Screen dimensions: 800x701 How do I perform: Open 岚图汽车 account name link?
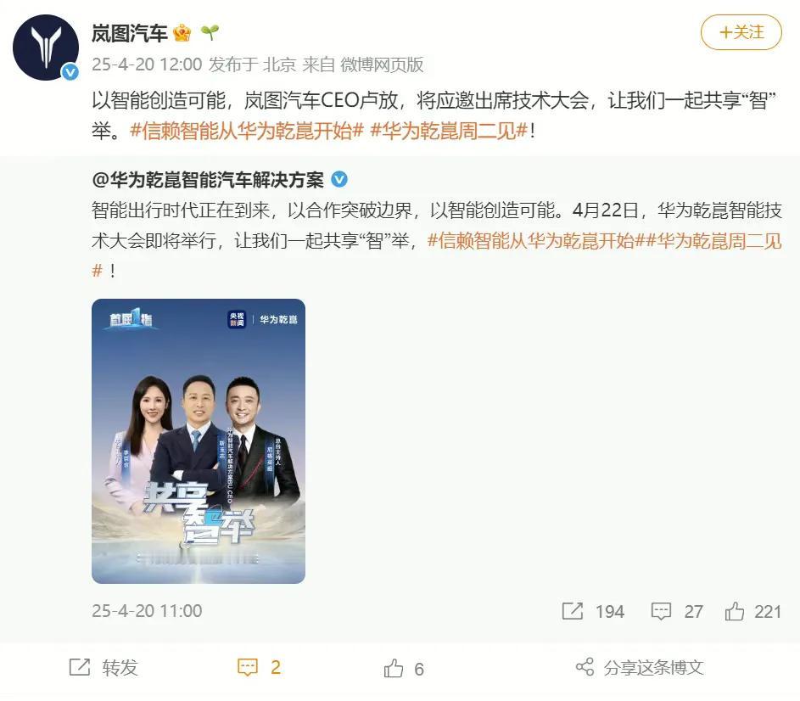click(130, 33)
